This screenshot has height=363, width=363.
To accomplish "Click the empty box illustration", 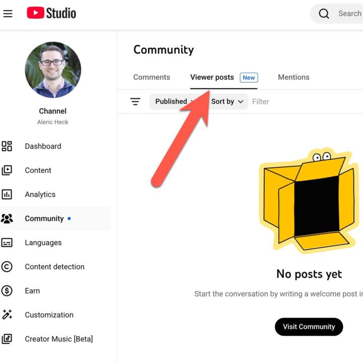I will click(x=309, y=201).
